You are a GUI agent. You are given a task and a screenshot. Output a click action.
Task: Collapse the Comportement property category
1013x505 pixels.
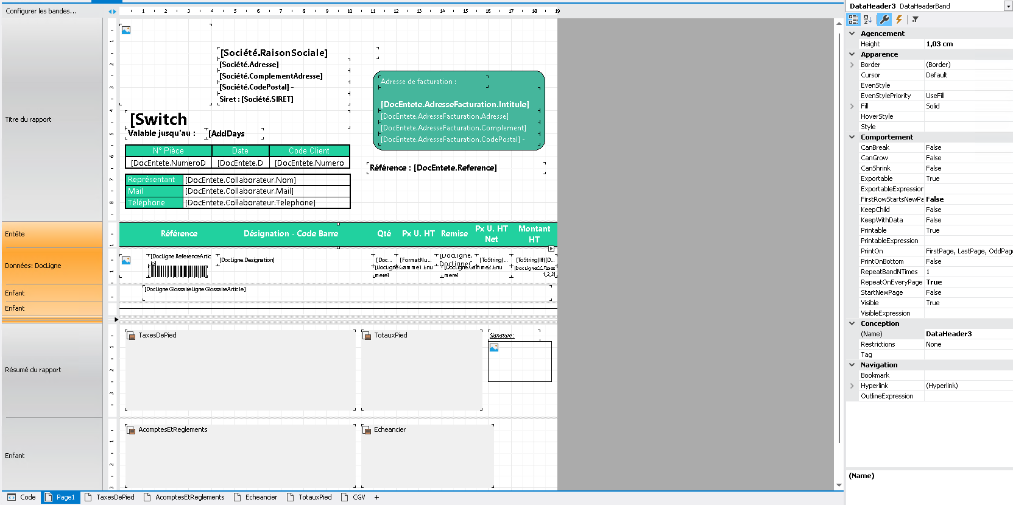pos(852,137)
